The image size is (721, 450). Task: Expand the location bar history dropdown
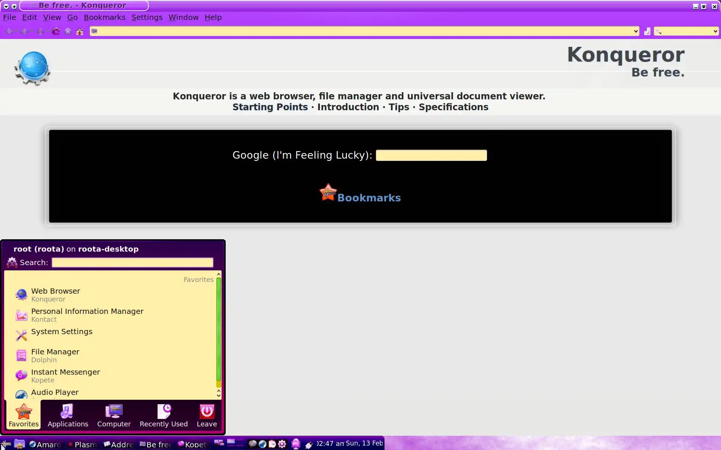[636, 31]
